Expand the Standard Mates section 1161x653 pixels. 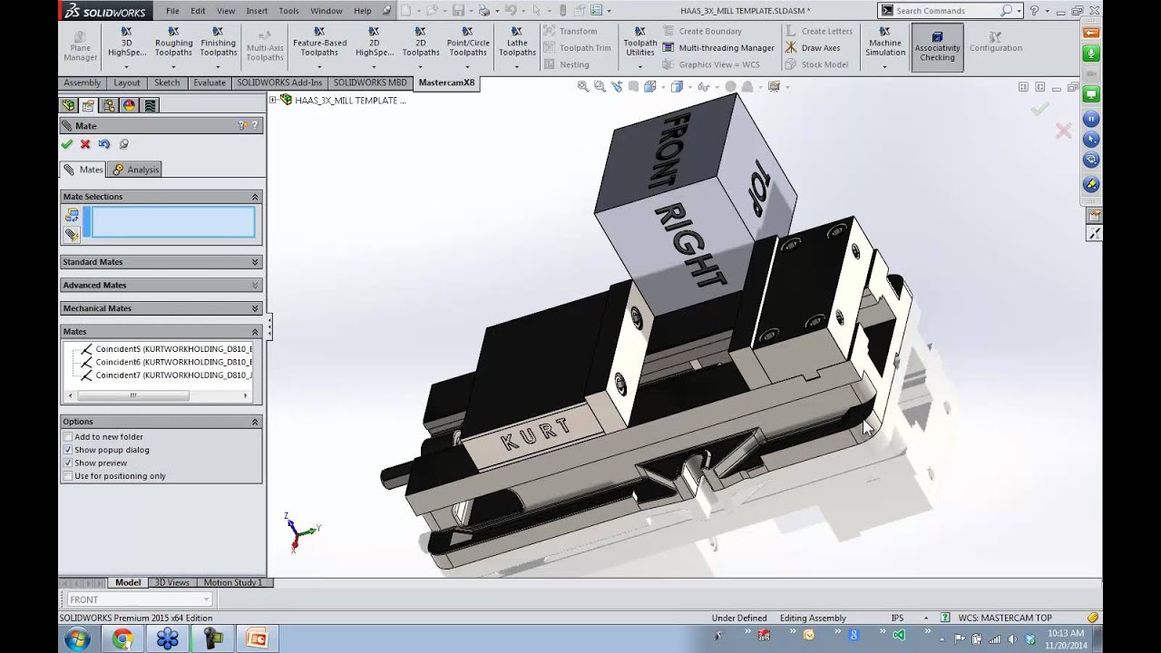[x=255, y=262]
